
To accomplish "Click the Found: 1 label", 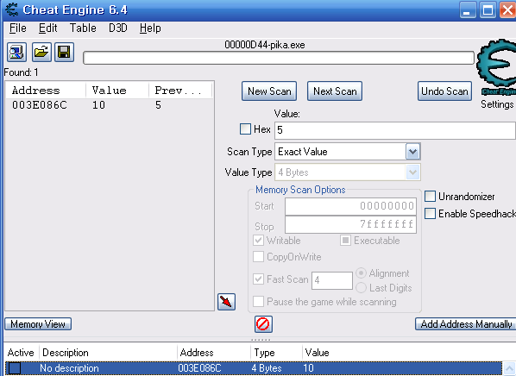I will pos(21,72).
